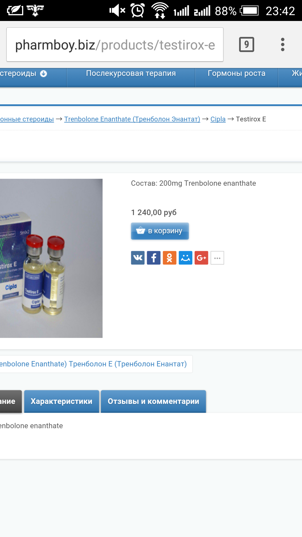Open Гормоны роста menu item

237,74
